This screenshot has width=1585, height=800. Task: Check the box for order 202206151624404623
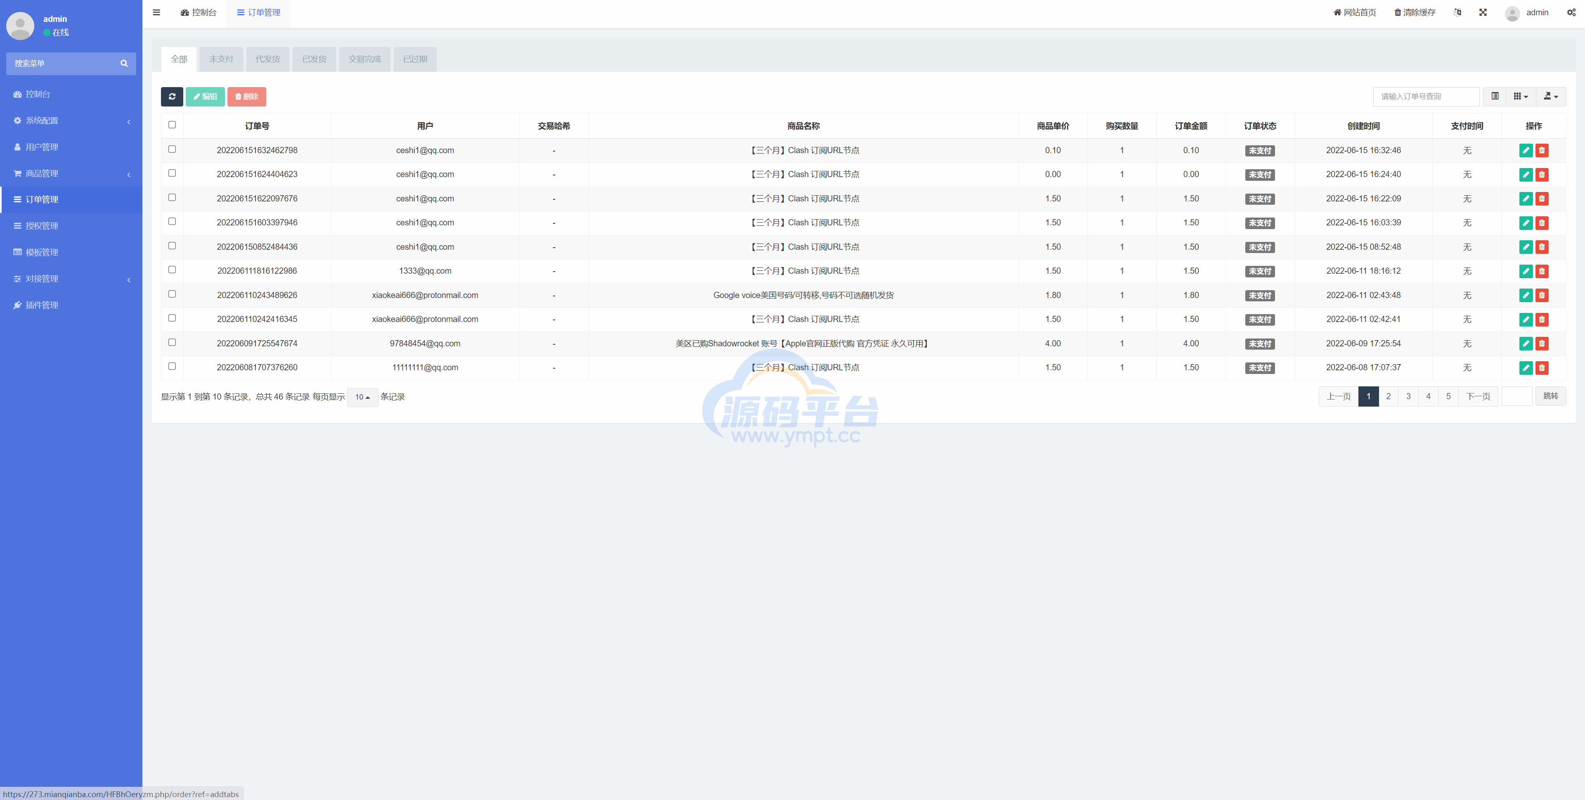coord(172,173)
